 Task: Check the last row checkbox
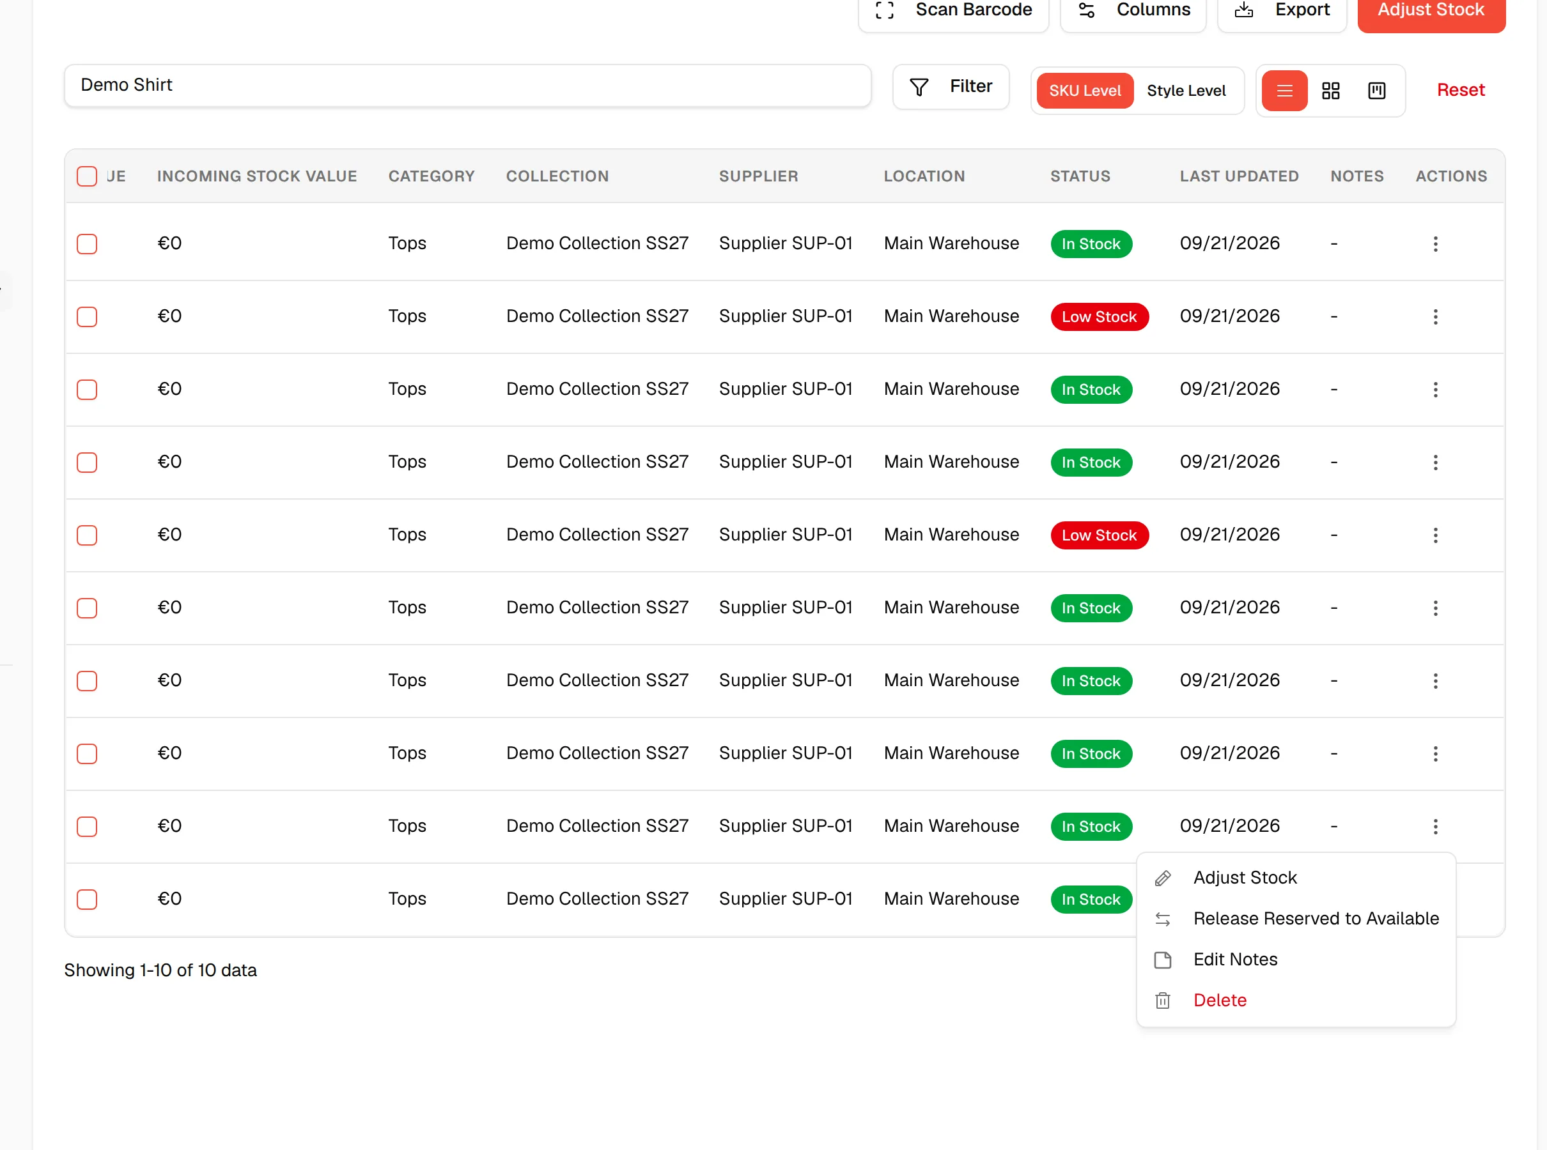[87, 900]
